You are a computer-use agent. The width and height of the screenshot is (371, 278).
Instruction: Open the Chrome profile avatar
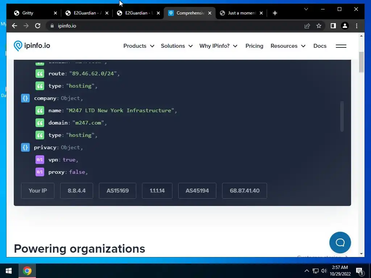coord(345,26)
